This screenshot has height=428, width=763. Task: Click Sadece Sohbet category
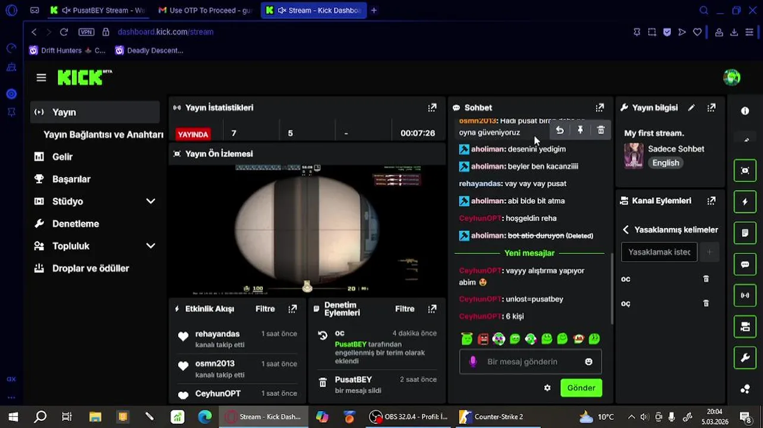(676, 149)
